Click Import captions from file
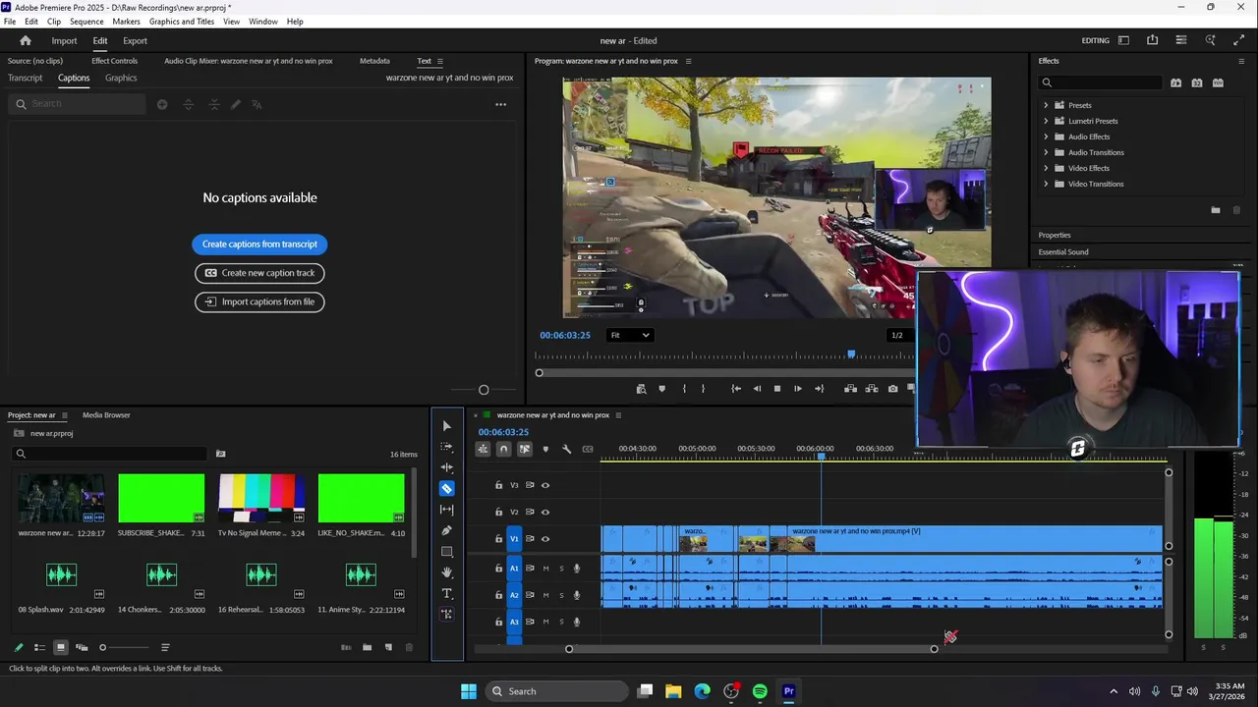The image size is (1258, 707). click(259, 301)
